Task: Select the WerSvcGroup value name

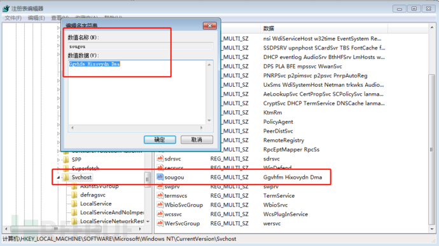Action: click(182, 223)
